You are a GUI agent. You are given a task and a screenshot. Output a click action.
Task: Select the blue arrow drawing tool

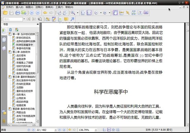point(72,19)
